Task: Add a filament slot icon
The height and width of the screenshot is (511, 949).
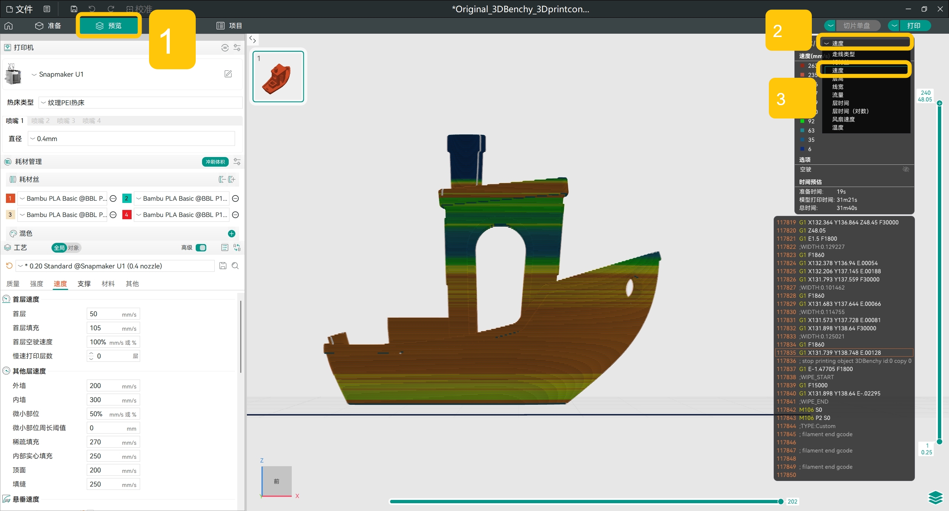Action: point(232,180)
